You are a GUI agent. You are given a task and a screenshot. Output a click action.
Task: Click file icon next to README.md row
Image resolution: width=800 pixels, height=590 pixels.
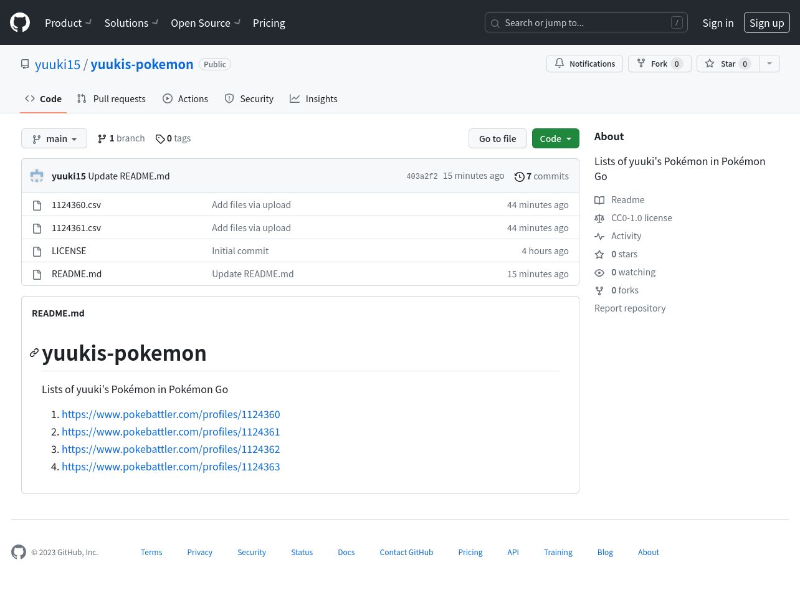pos(37,274)
